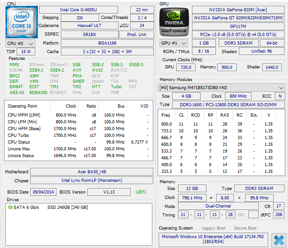Click the blue X close icon
The width and height of the screenshot is (288, 248).
[x=279, y=240]
